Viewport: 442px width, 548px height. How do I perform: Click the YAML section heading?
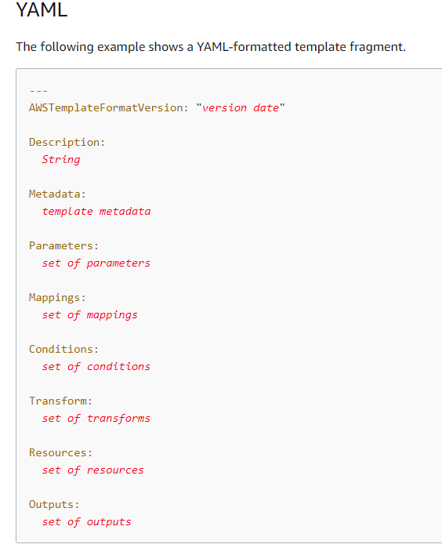[42, 9]
